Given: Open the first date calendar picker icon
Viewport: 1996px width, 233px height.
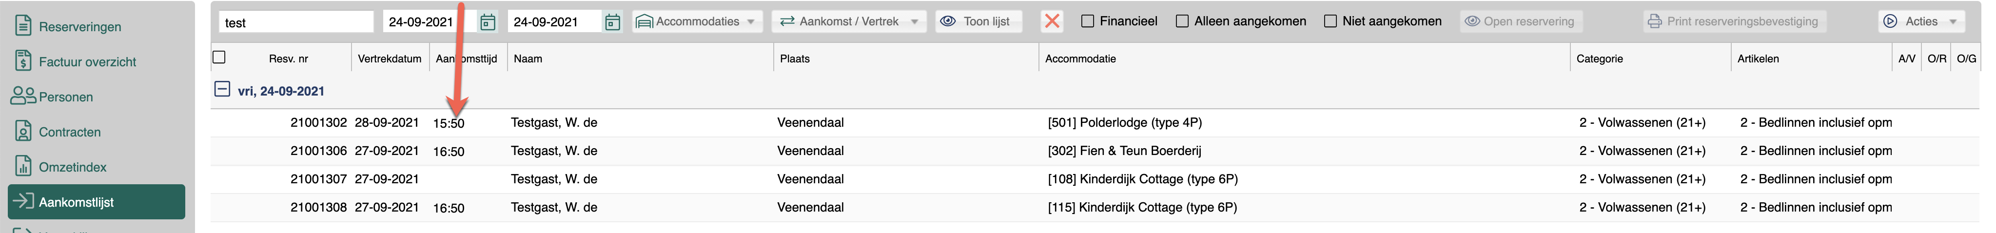Looking at the screenshot, I should tap(488, 21).
